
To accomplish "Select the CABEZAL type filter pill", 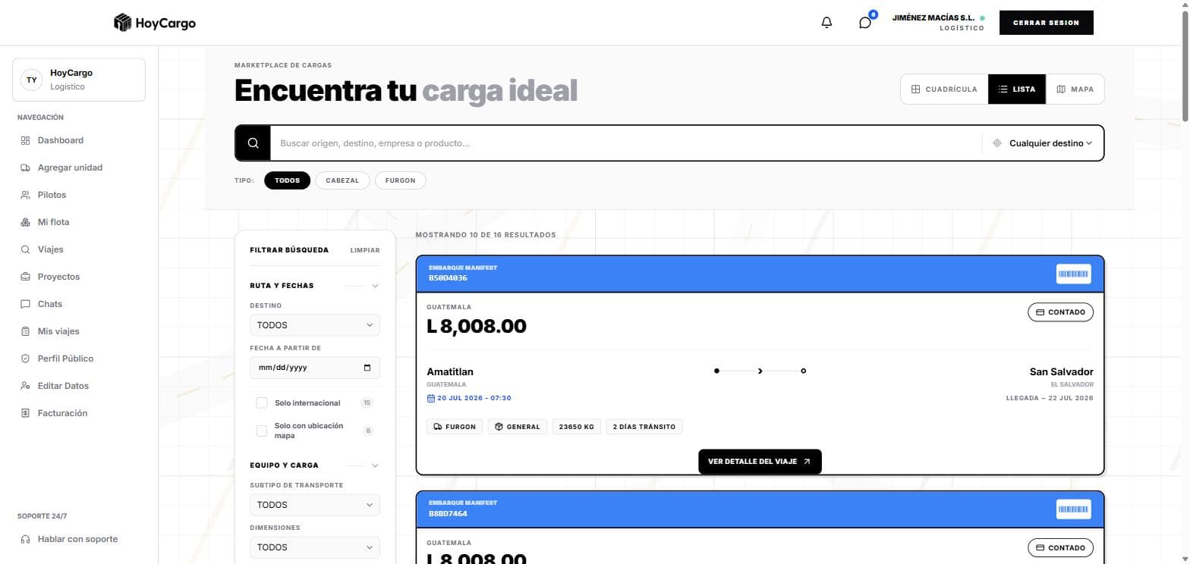I will (342, 180).
